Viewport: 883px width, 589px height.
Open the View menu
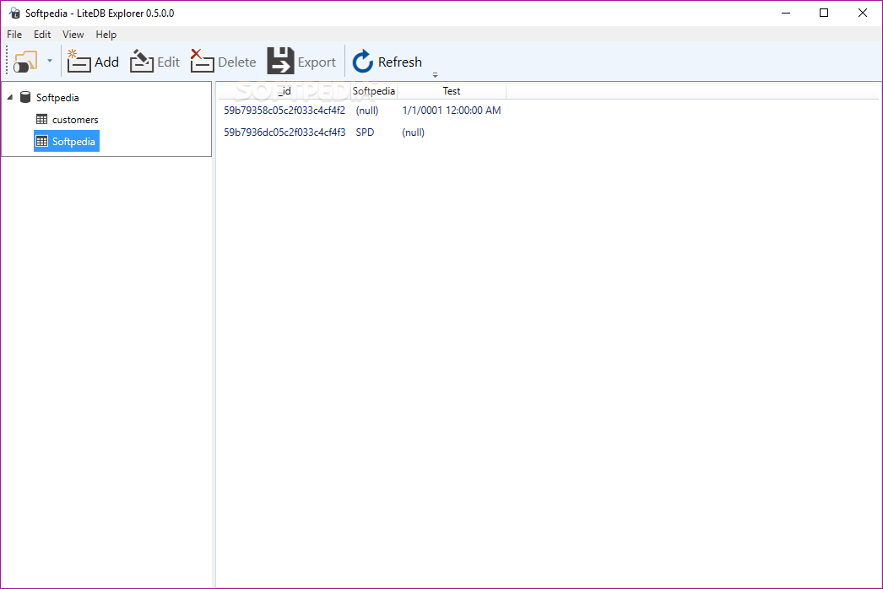(x=73, y=35)
